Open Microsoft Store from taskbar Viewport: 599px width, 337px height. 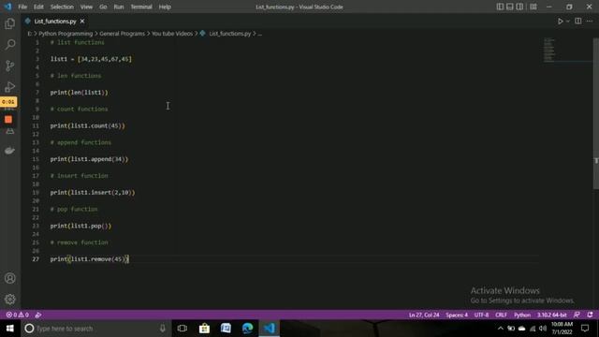click(x=204, y=329)
